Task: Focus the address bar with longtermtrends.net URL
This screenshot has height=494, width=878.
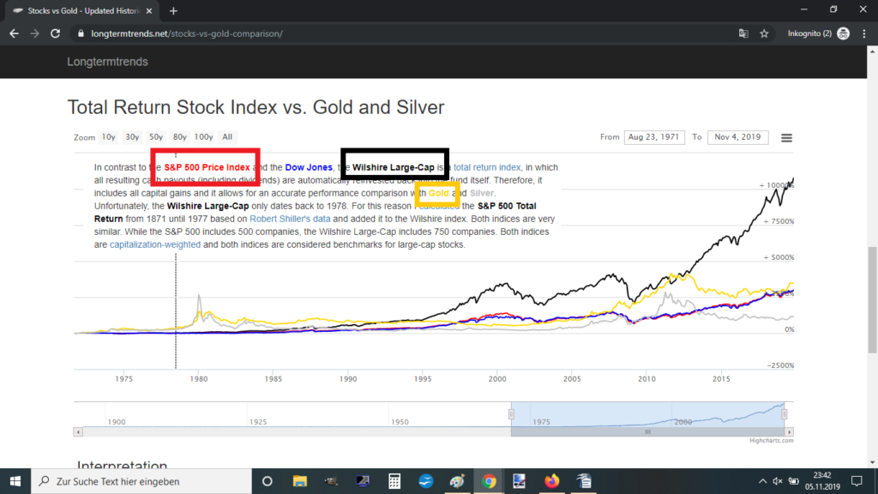Action: [403, 33]
